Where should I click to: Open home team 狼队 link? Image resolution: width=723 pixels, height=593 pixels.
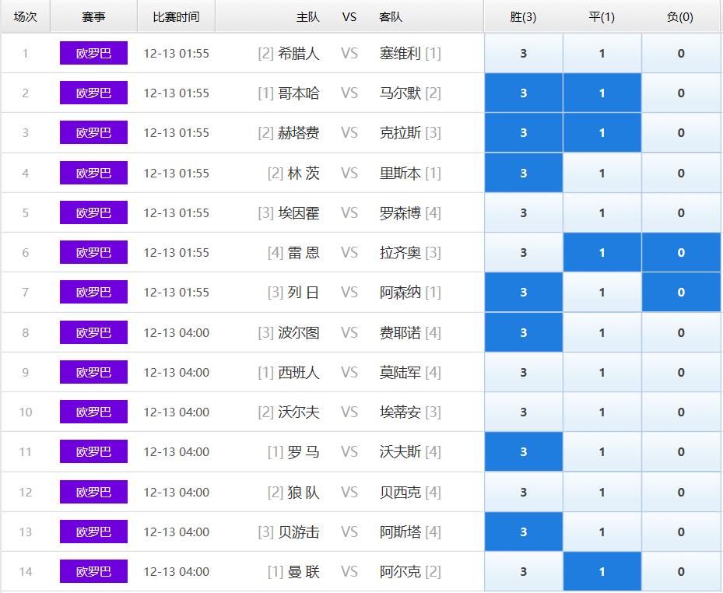304,492
